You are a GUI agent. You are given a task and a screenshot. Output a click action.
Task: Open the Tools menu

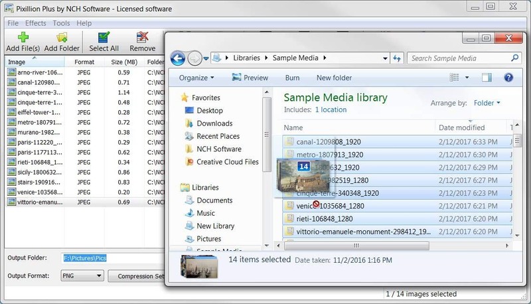coord(61,23)
